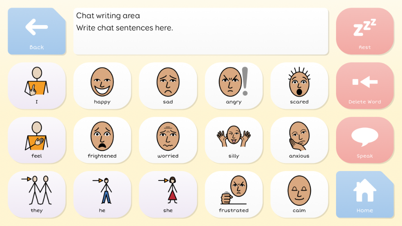The image size is (402, 226).
Task: Tap the calm face symbol
Action: [x=299, y=194]
